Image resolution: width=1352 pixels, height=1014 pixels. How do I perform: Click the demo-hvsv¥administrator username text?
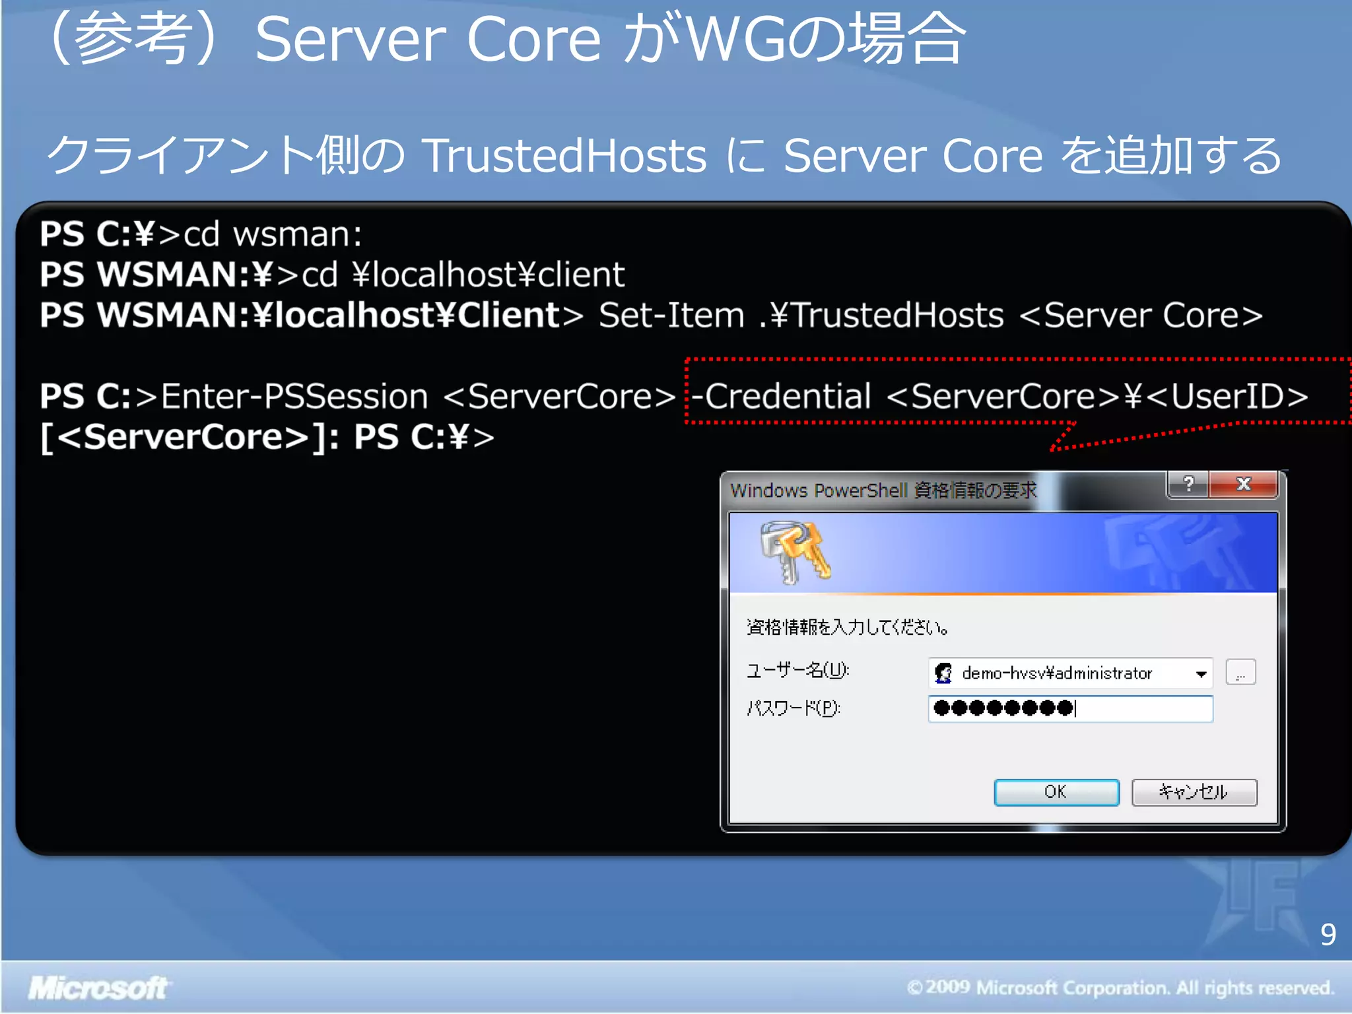(x=1057, y=673)
